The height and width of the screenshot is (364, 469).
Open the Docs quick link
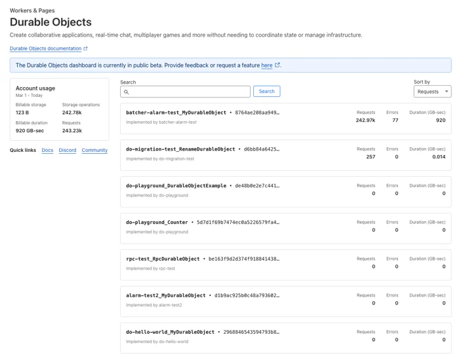pyautogui.click(x=47, y=150)
